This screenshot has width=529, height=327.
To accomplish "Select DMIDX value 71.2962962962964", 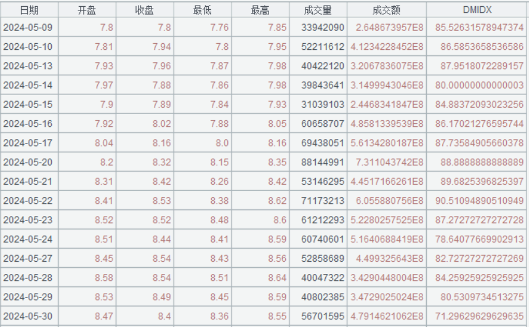I will point(479,316).
